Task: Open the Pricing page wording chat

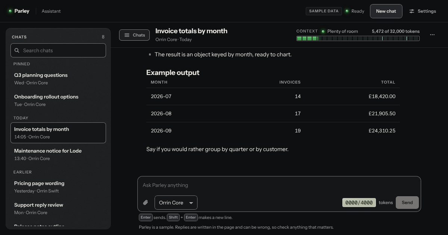Action: pyautogui.click(x=58, y=187)
